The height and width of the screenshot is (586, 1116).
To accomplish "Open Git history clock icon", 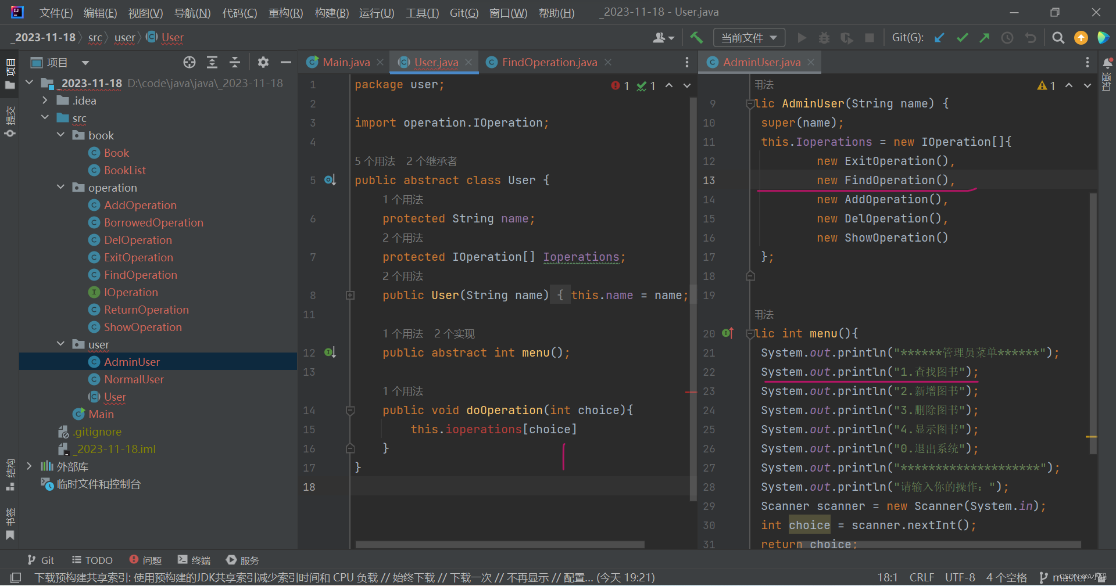I will (x=1007, y=38).
